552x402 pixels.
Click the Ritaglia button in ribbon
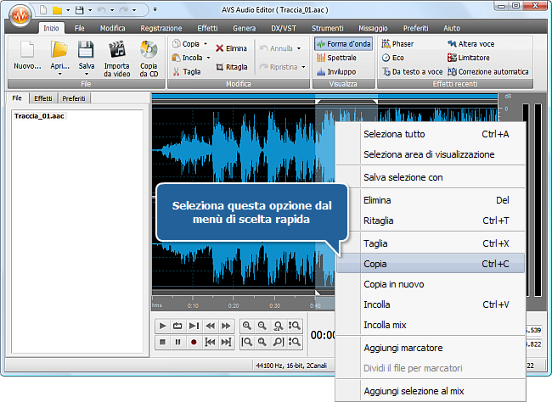click(x=231, y=66)
